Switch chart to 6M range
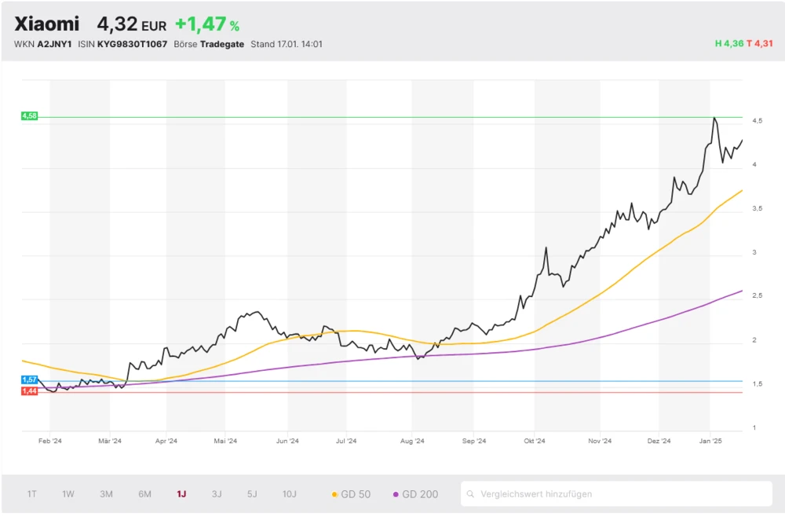Screen dimensions: 785x517 coord(144,494)
